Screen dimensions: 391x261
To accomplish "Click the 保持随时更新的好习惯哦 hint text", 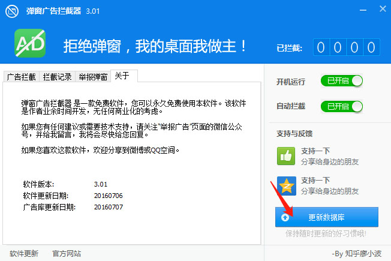I will tap(326, 234).
